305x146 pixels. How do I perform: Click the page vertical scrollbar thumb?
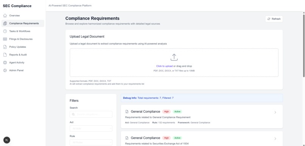(303, 46)
